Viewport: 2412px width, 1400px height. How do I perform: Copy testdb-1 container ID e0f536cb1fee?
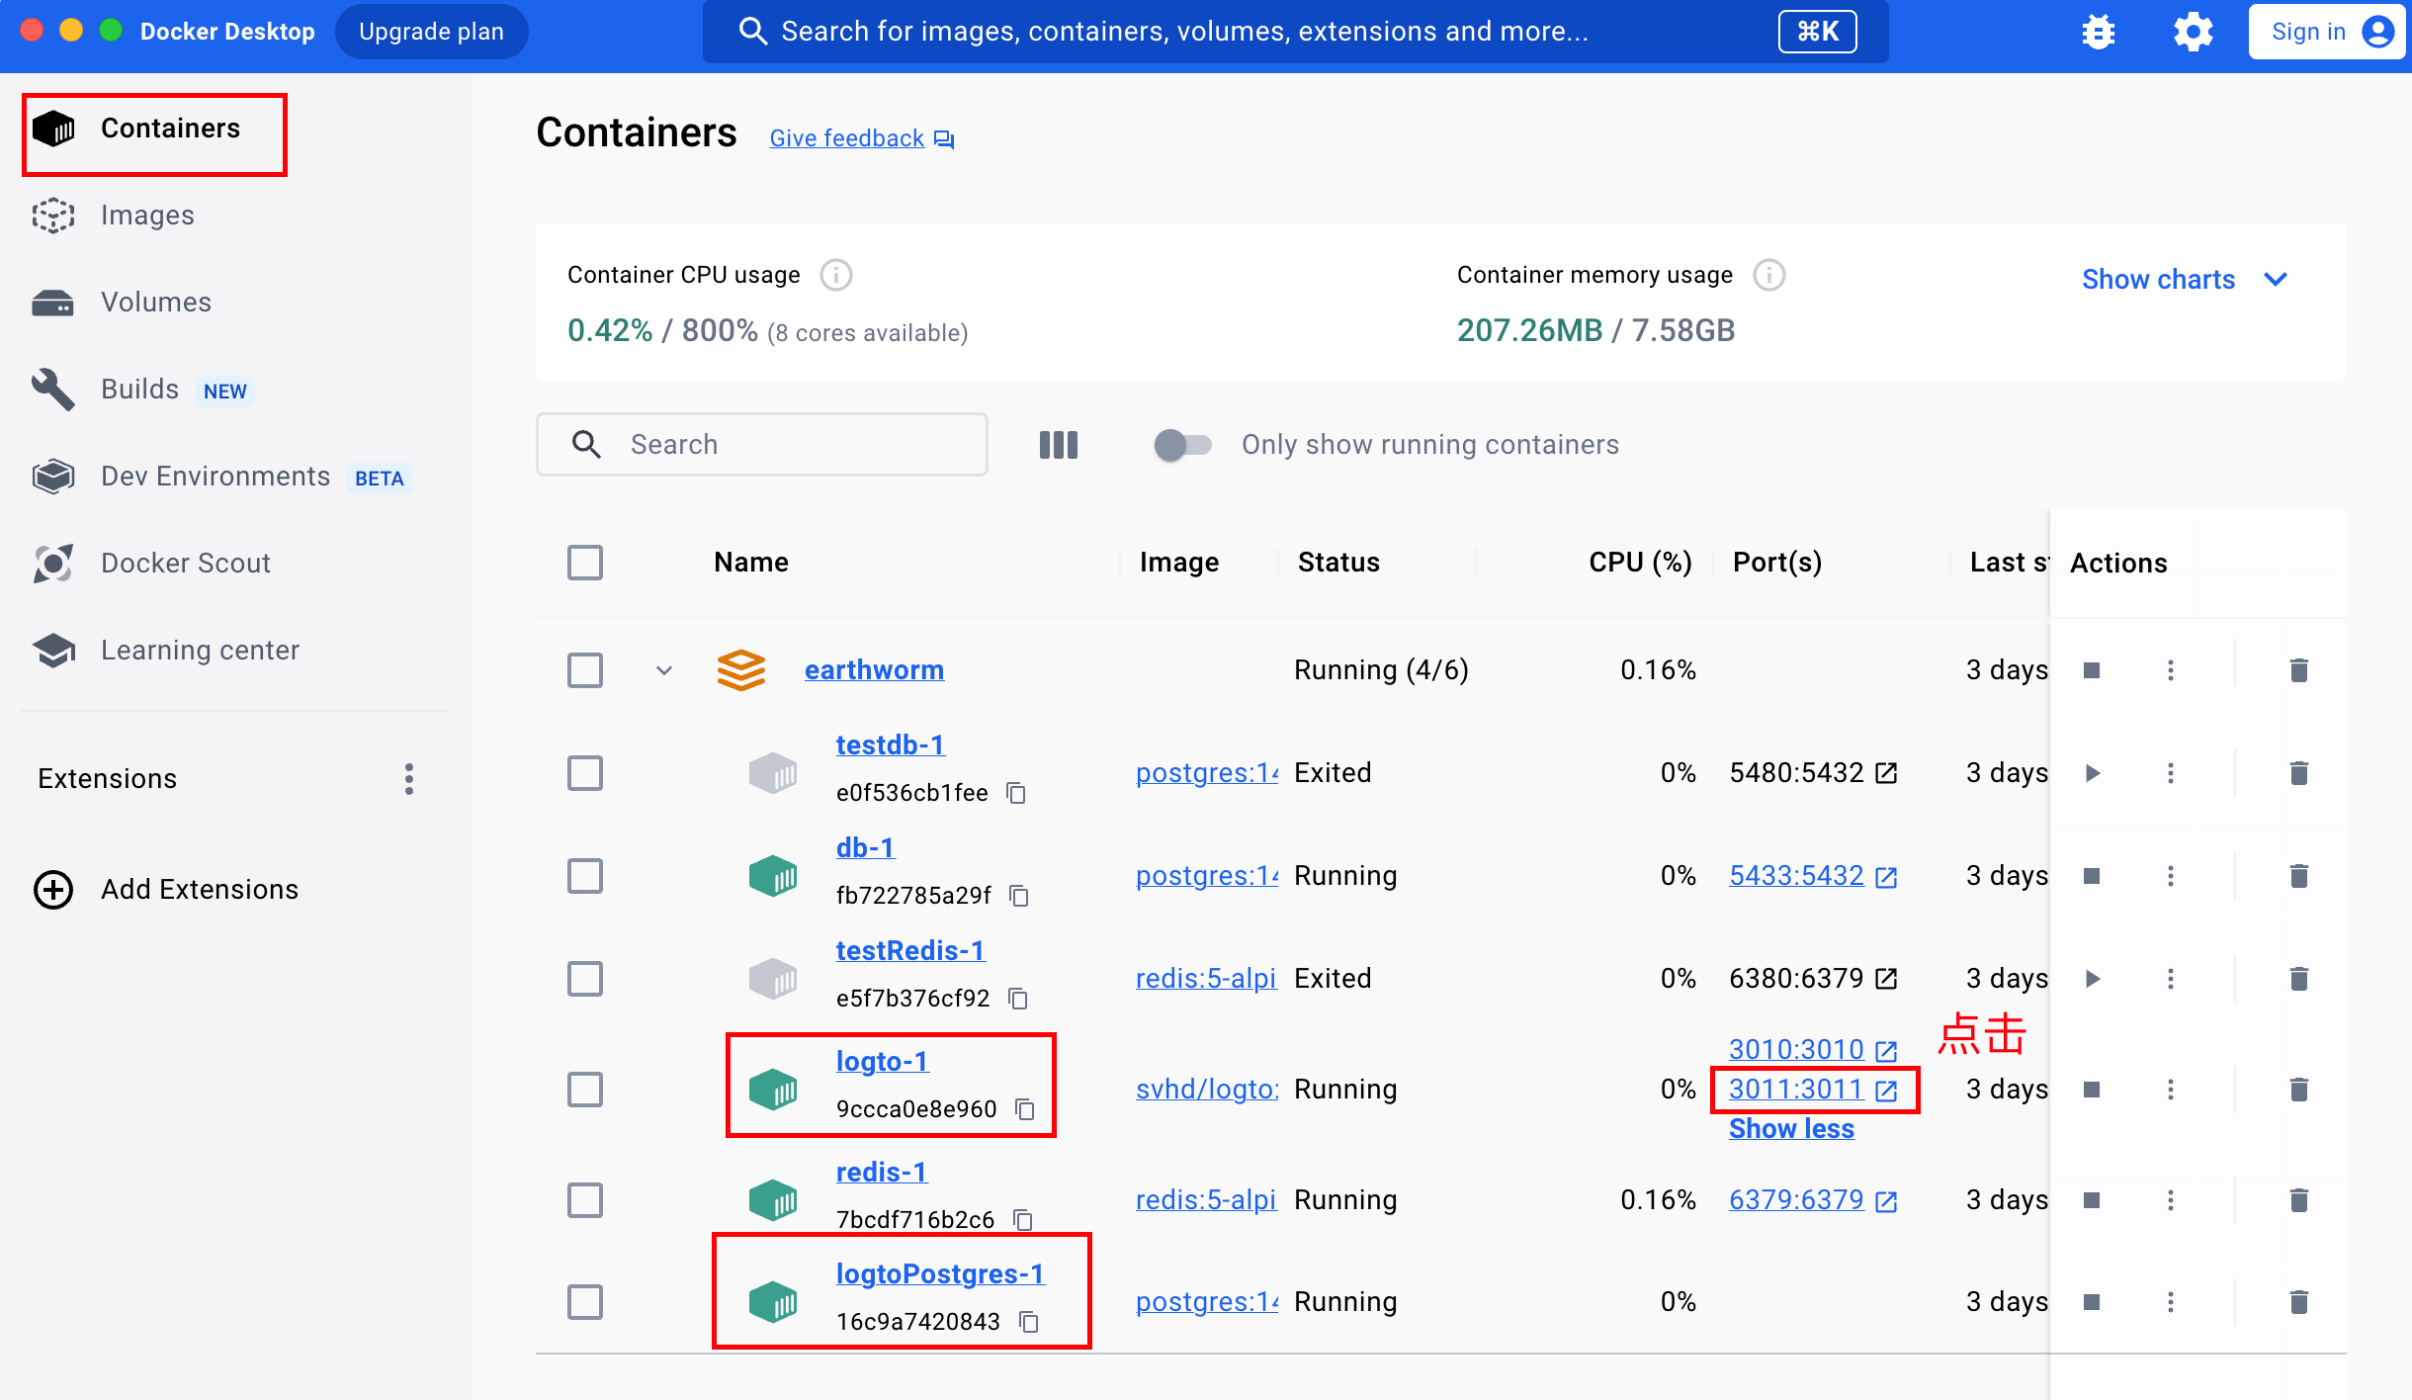click(x=1016, y=793)
